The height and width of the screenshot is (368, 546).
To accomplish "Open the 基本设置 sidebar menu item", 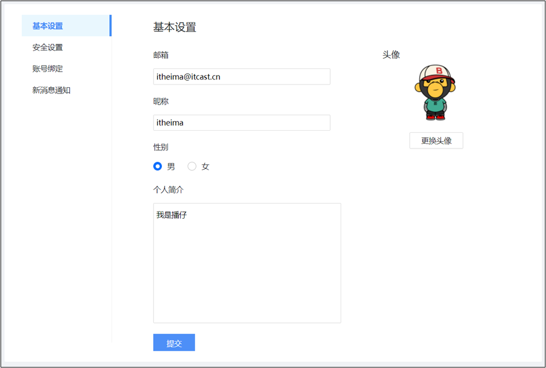I will point(48,26).
